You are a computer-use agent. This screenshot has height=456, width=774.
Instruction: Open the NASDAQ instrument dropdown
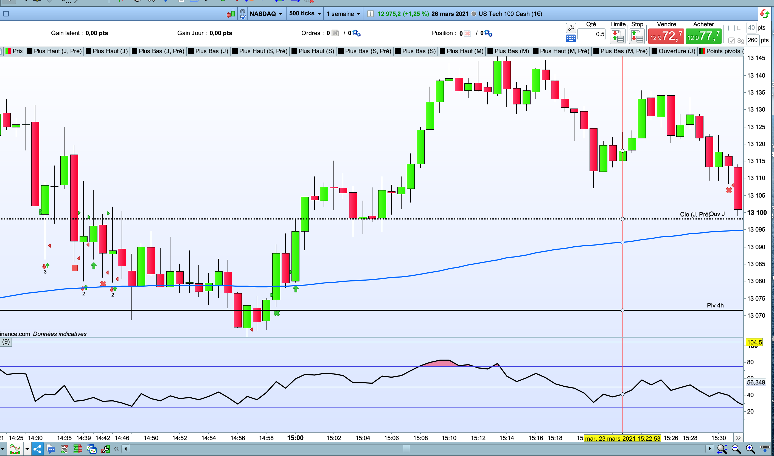point(266,14)
